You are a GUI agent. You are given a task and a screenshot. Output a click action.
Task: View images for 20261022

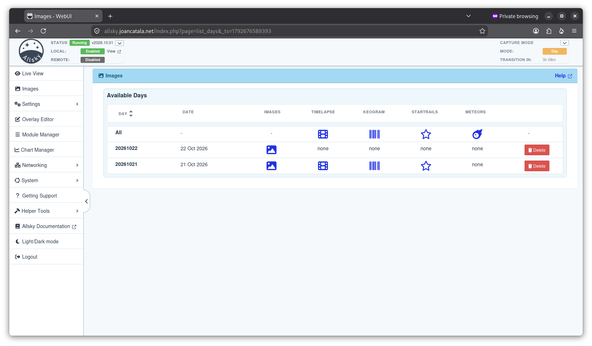271,150
